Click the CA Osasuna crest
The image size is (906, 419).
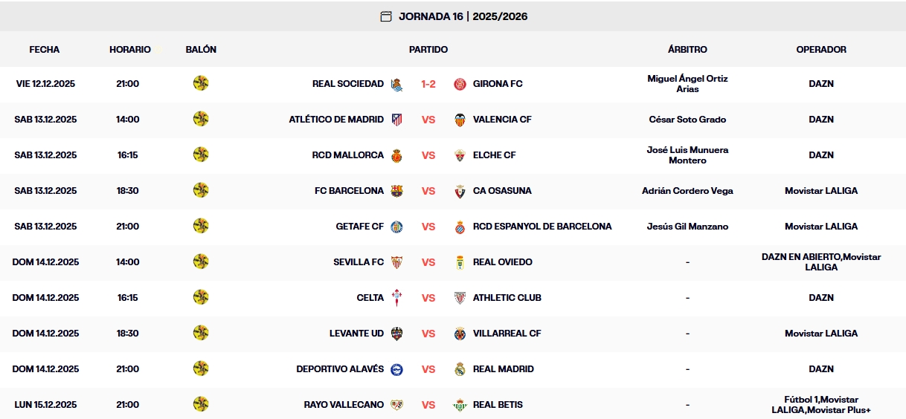tap(460, 191)
